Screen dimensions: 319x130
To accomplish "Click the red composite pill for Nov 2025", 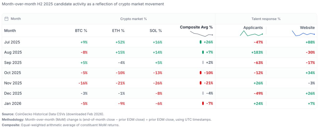I will tap(200, 83).
